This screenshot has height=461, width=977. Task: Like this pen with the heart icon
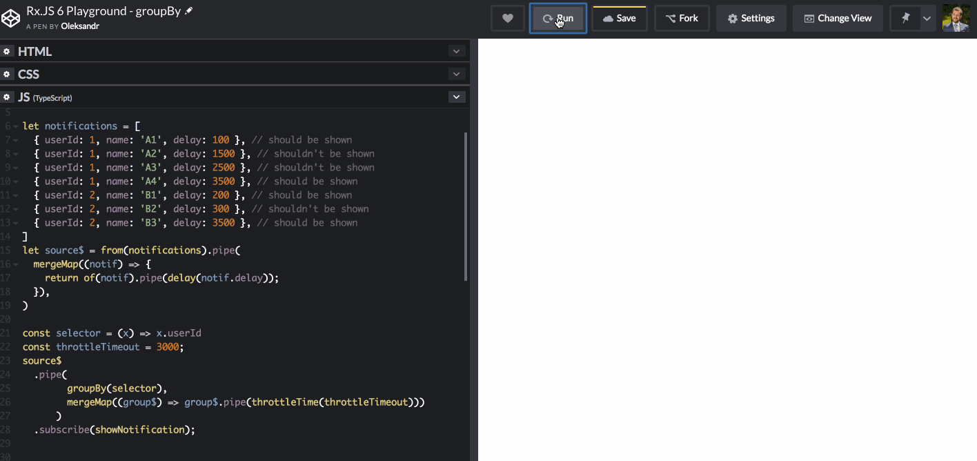pyautogui.click(x=507, y=17)
